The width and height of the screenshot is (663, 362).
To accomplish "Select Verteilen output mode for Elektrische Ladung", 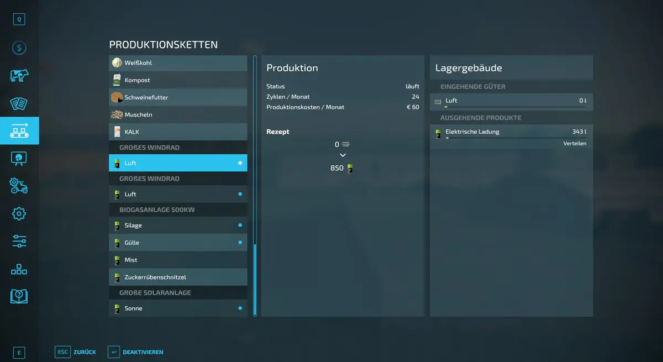I will [x=575, y=144].
